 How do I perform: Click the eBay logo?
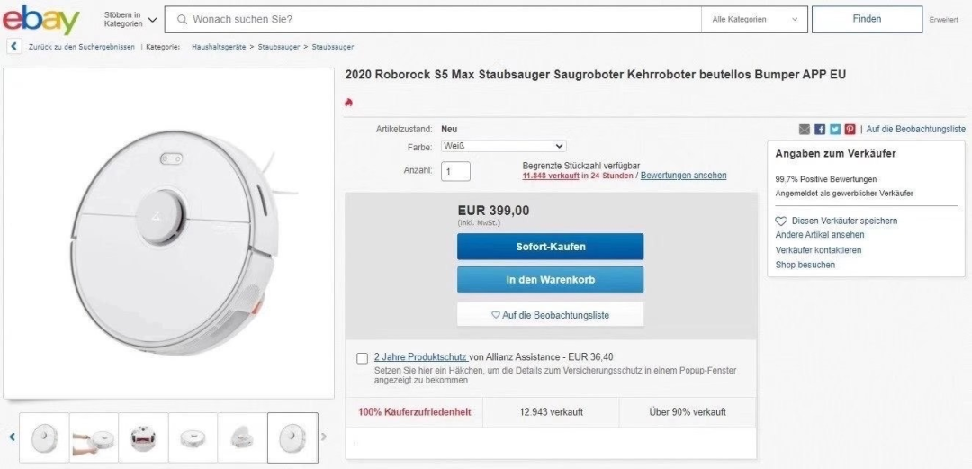(x=40, y=19)
